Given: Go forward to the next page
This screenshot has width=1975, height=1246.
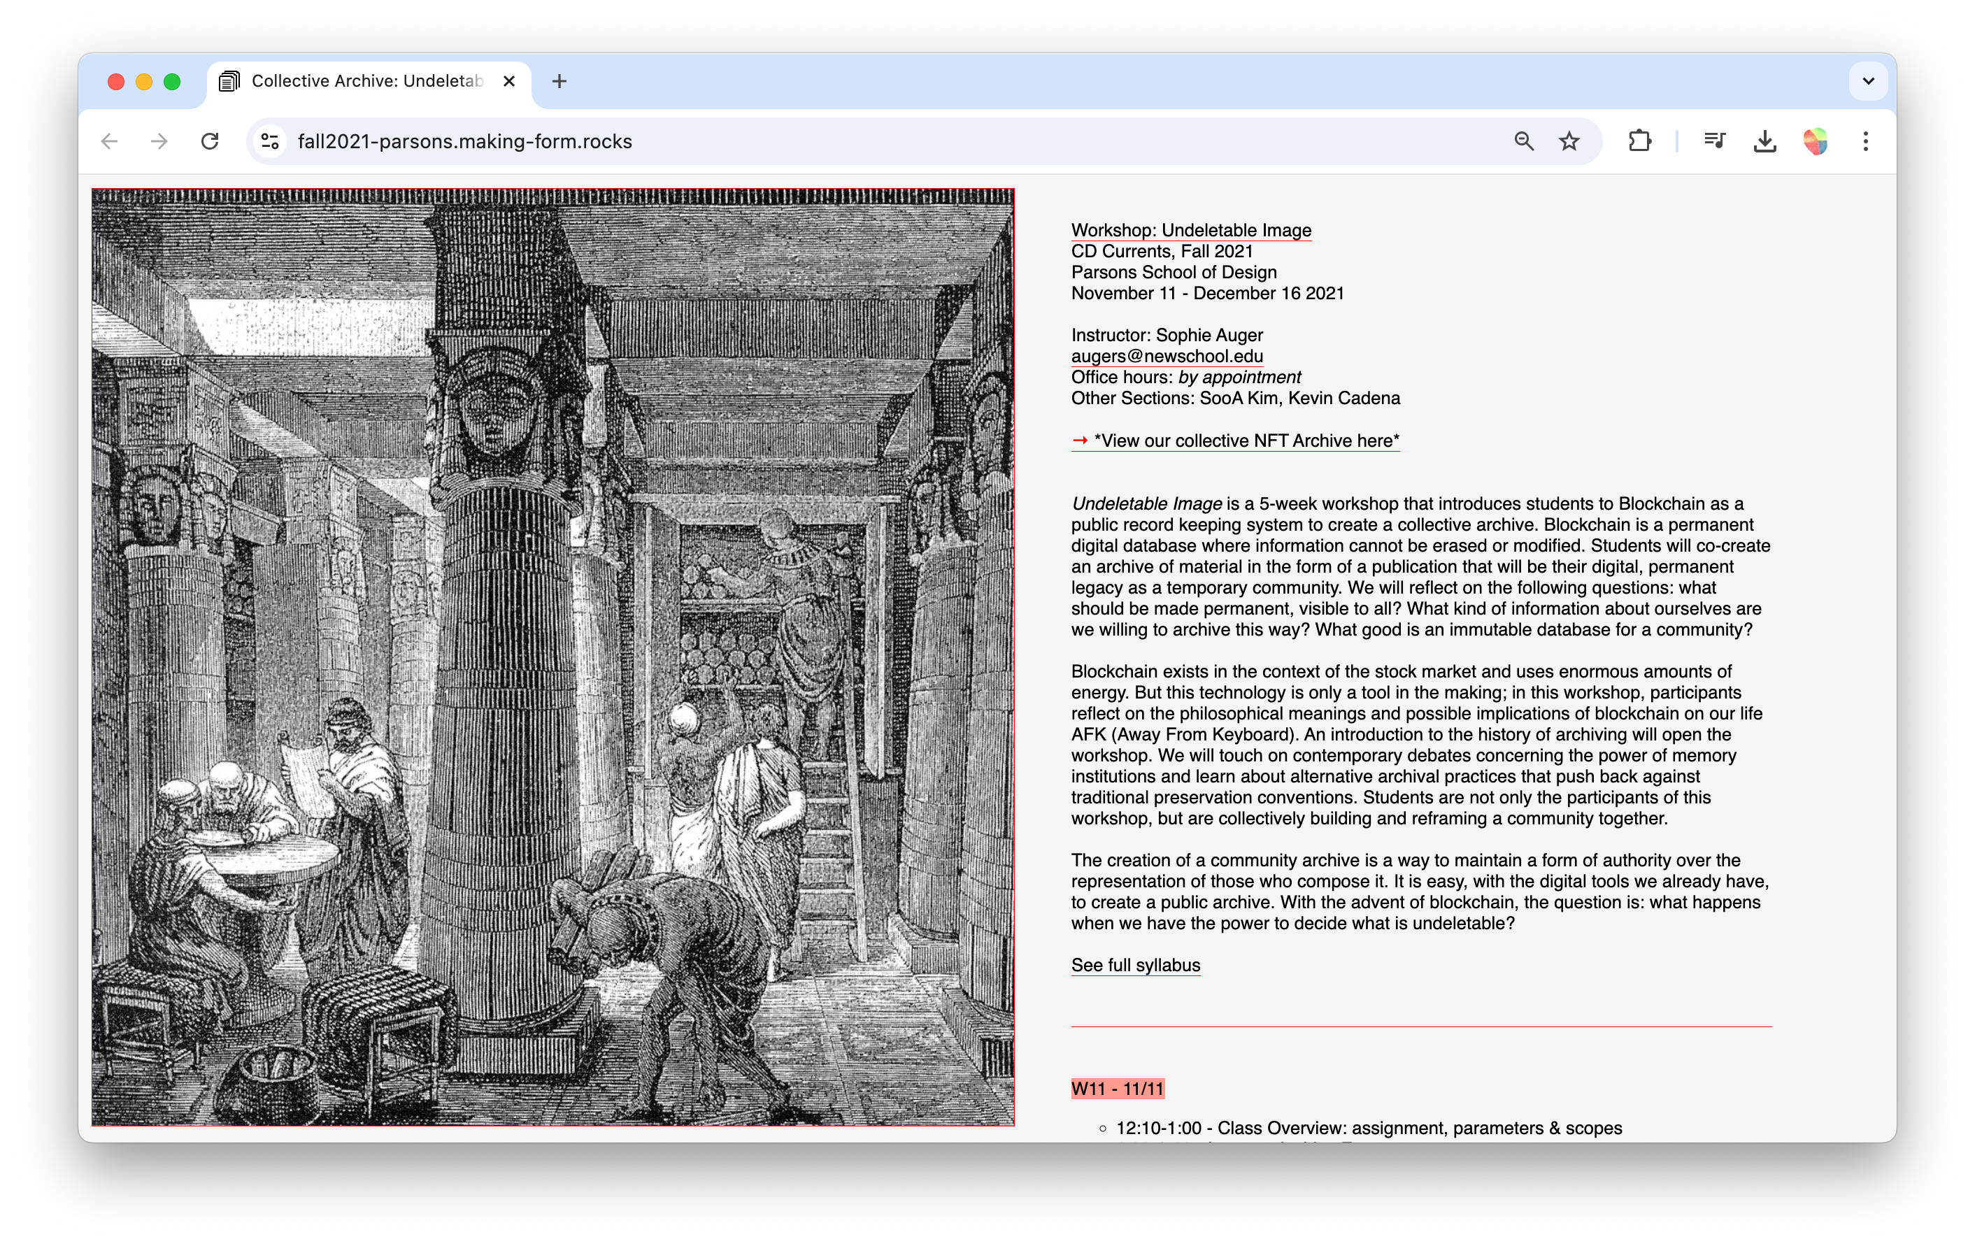Looking at the screenshot, I should [159, 141].
